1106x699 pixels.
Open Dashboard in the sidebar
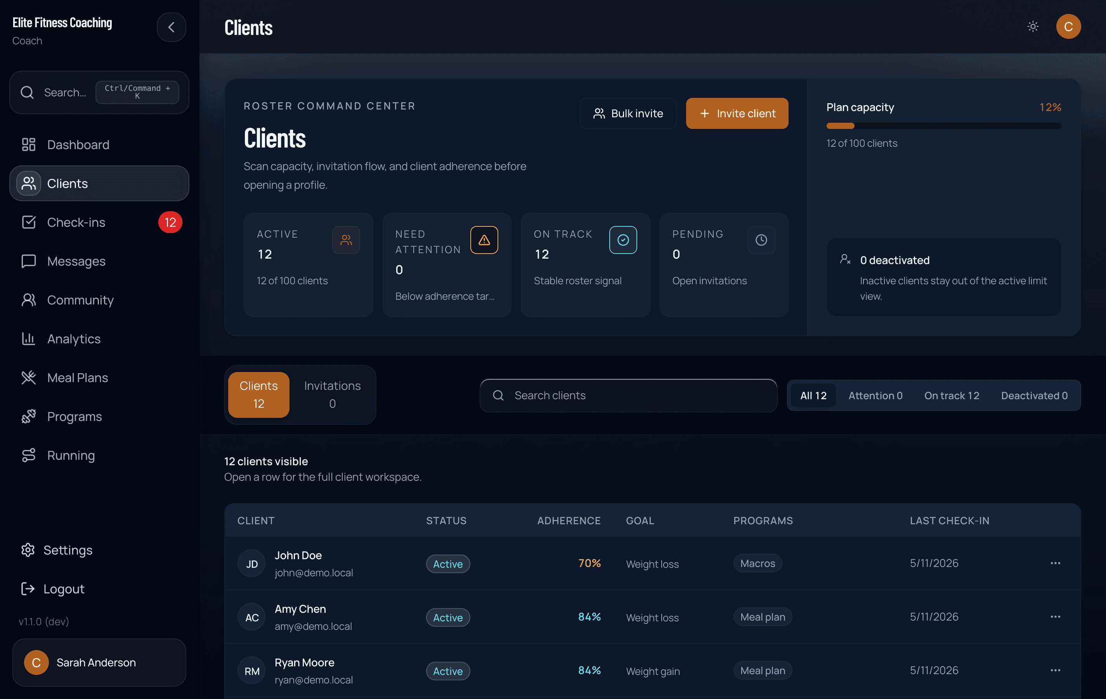coord(99,145)
